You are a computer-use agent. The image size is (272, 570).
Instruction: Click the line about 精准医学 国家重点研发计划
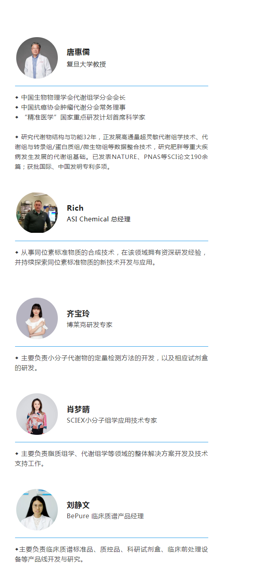click(80, 117)
